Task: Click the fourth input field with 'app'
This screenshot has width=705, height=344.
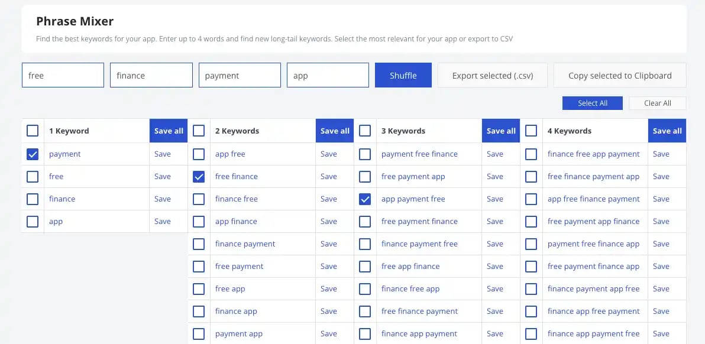Action: [328, 76]
